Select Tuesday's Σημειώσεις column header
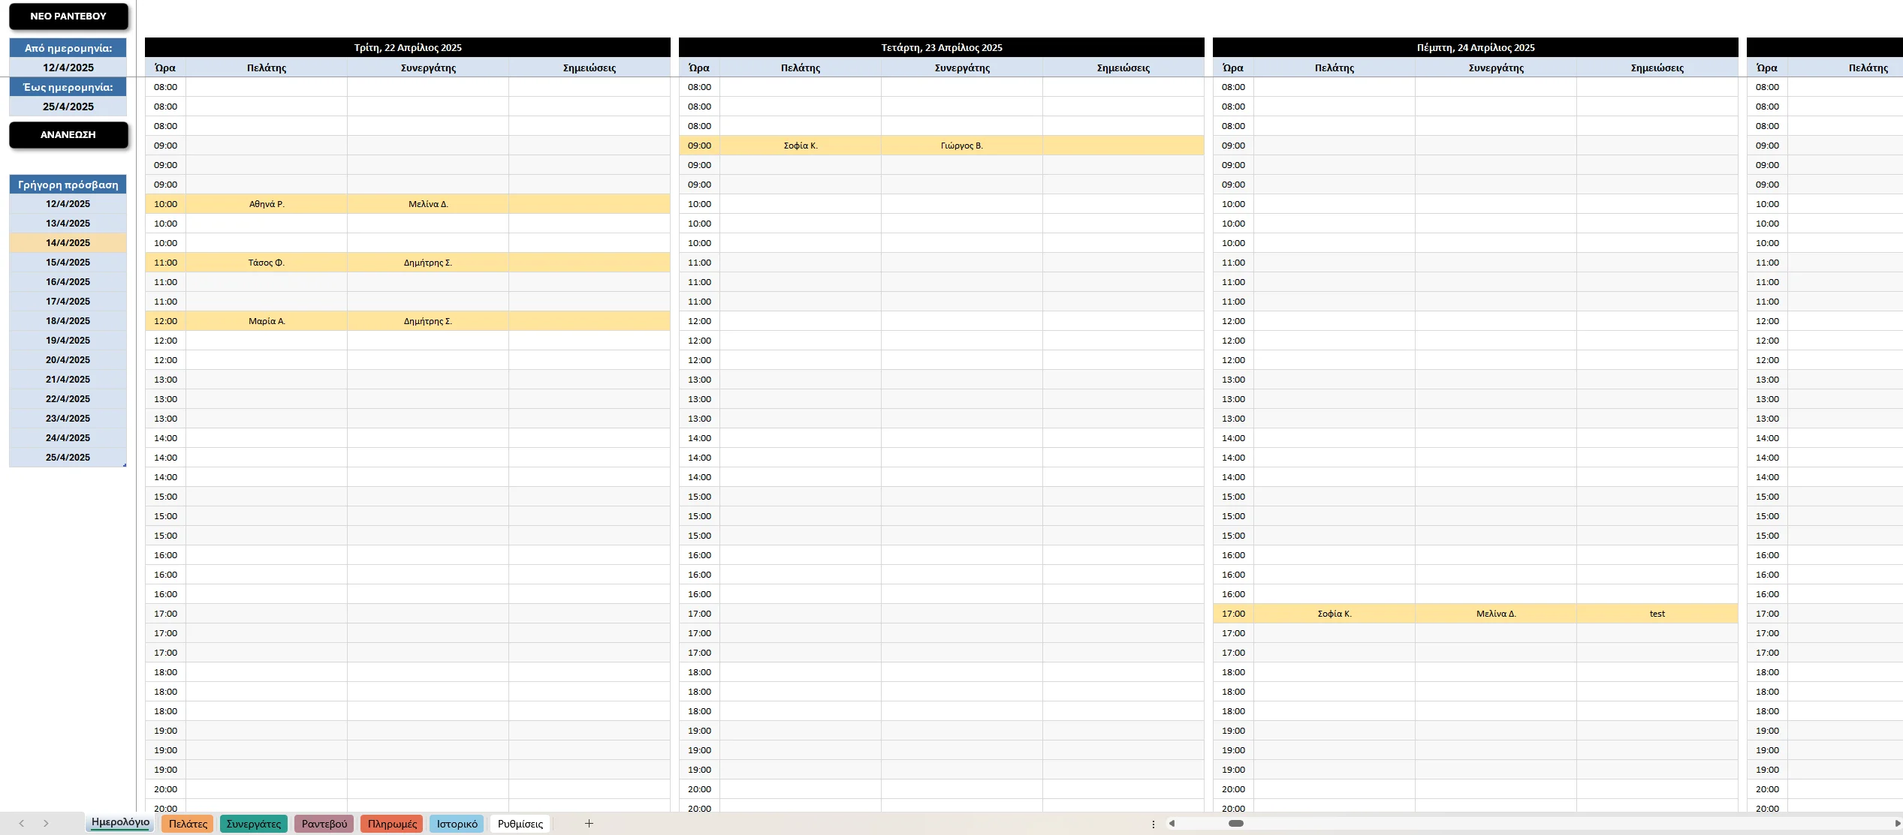Viewport: 1903px width, 835px height. (590, 68)
